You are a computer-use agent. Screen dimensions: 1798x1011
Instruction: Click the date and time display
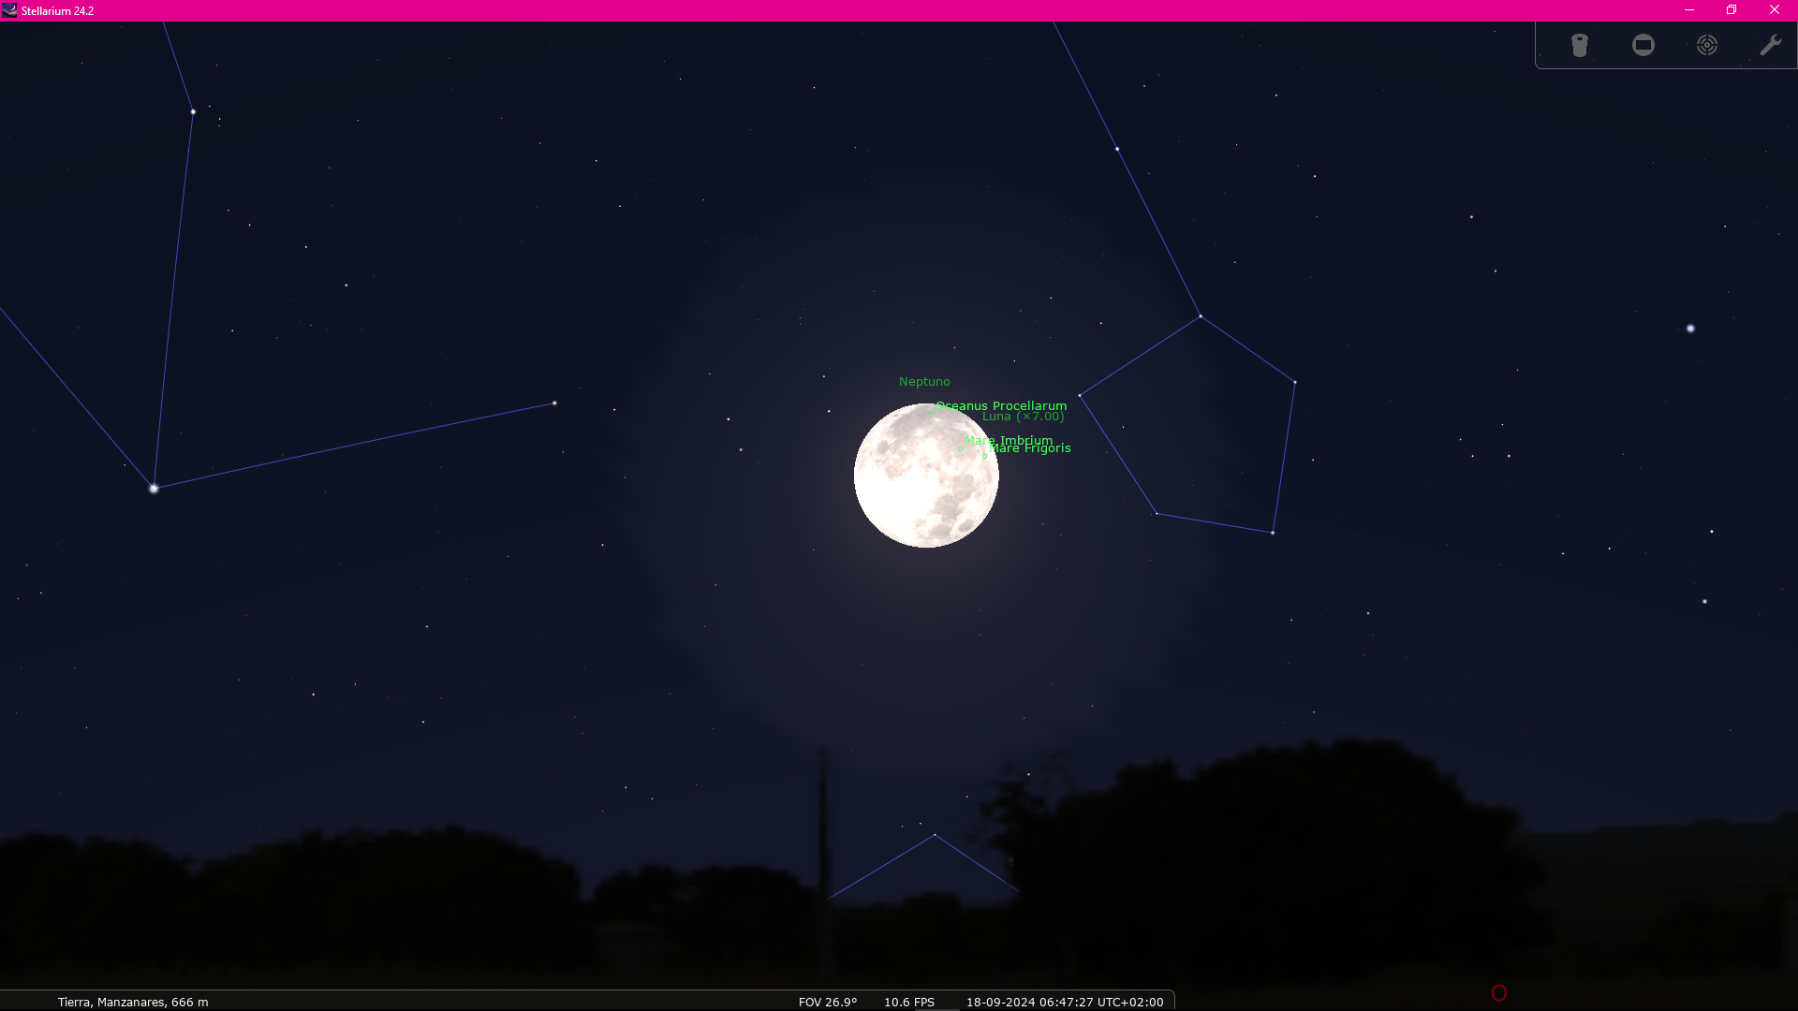coord(1065,1002)
